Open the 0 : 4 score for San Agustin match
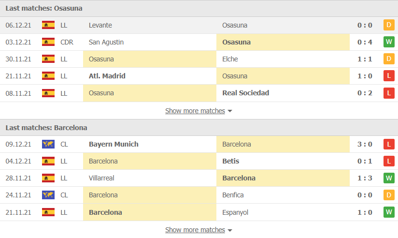The image size is (398, 238). click(365, 42)
